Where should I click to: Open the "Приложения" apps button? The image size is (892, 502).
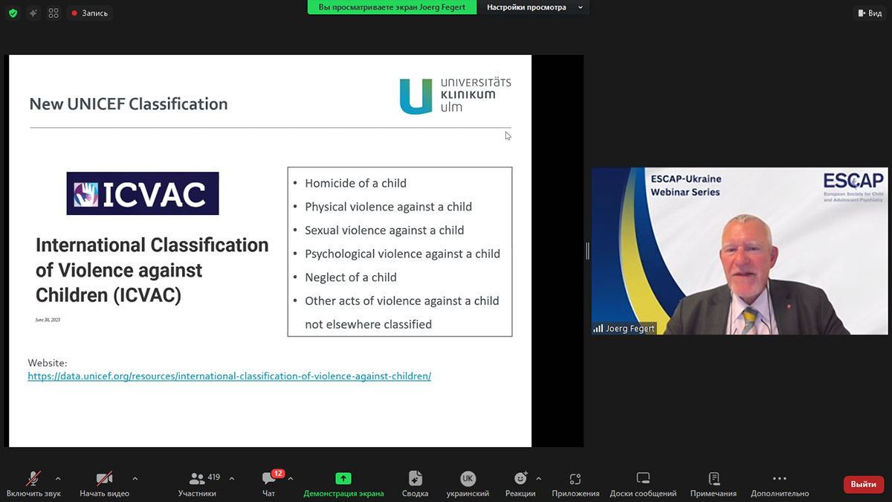(x=575, y=484)
